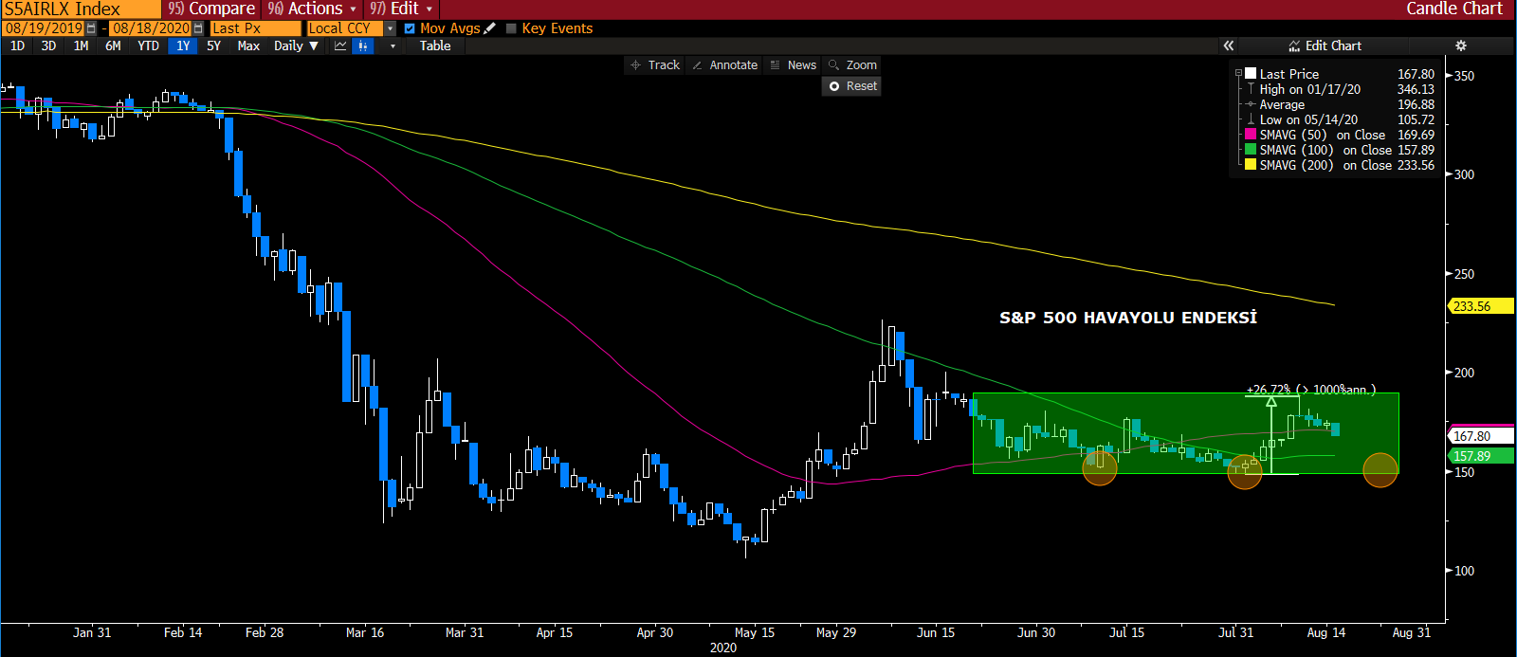The height and width of the screenshot is (657, 1517).
Task: Select the candle chart type icon
Action: [363, 46]
